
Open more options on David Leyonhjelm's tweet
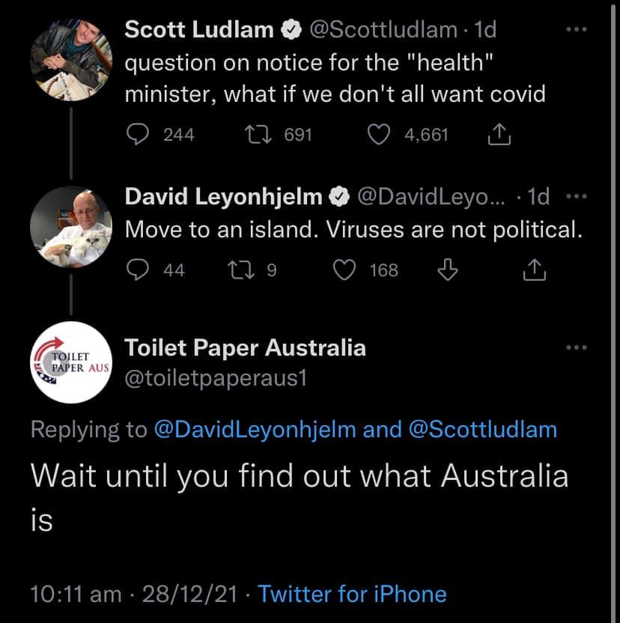click(575, 197)
